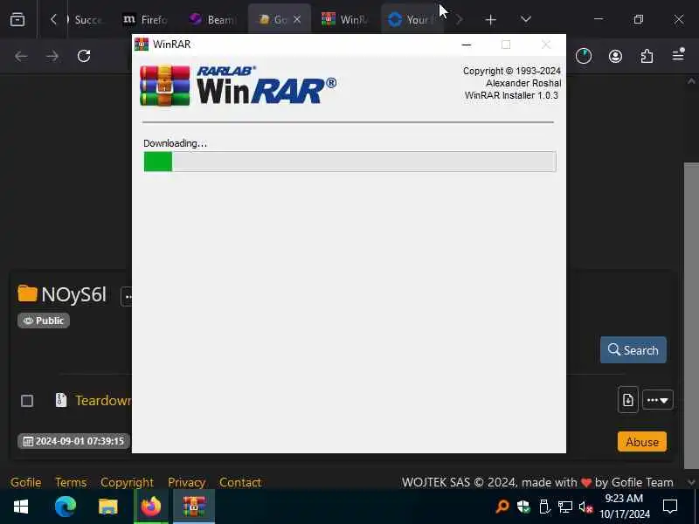Screen dimensions: 699x524
Task: Open File Explorer from taskbar
Action: [107, 507]
